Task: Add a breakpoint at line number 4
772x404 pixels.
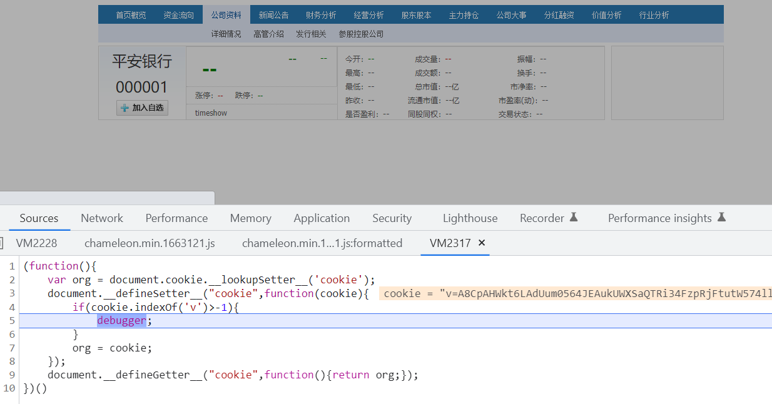Action: coord(13,307)
